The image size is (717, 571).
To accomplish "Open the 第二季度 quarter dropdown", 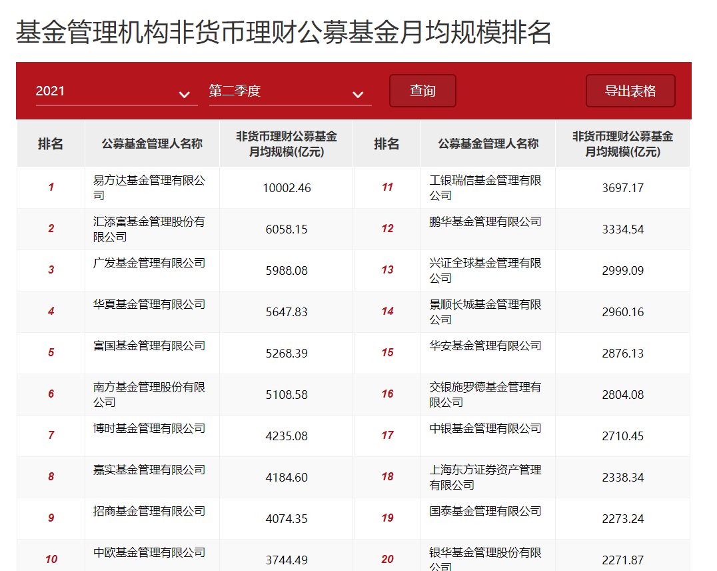I will [x=290, y=91].
